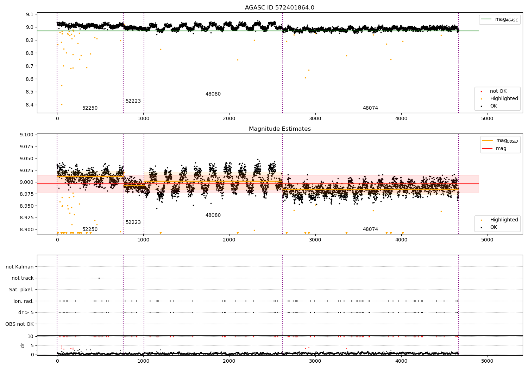The height and width of the screenshot is (369, 528).
Task: Click obsid label 52250 in Magnitude Estimates plot
Action: click(90, 229)
